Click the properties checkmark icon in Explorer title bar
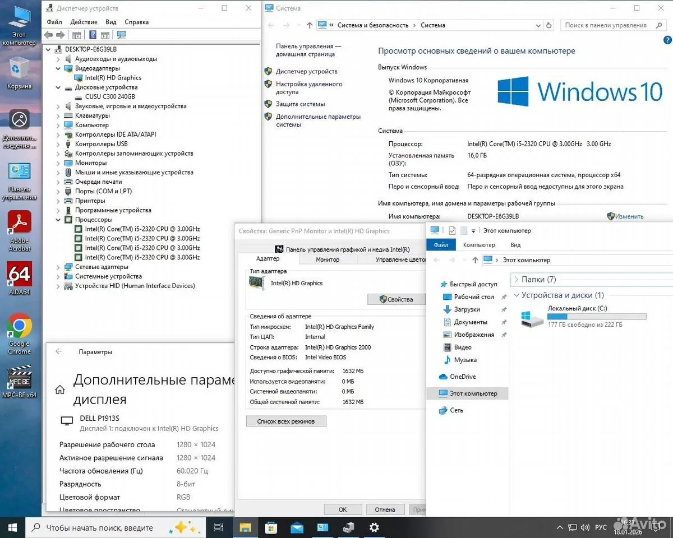Image resolution: width=673 pixels, height=538 pixels. [x=452, y=230]
